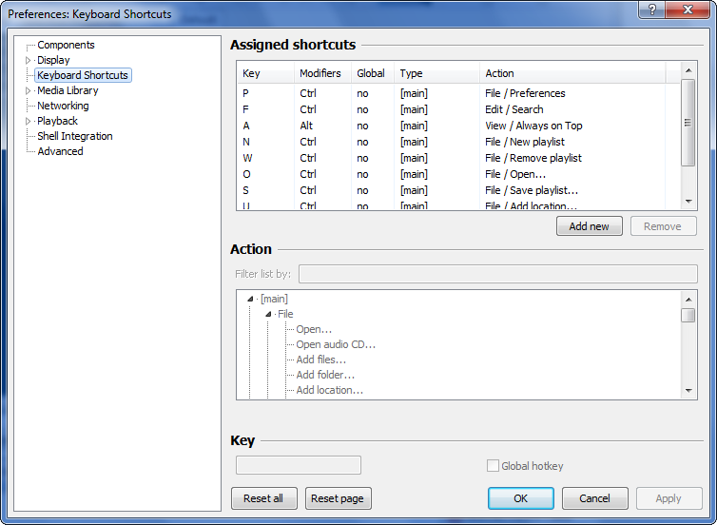
Task: Select the Ctrl+P File / Preferences shortcut row
Action: (456, 93)
